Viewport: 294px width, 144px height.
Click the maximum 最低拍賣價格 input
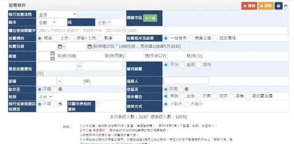pos(102,66)
